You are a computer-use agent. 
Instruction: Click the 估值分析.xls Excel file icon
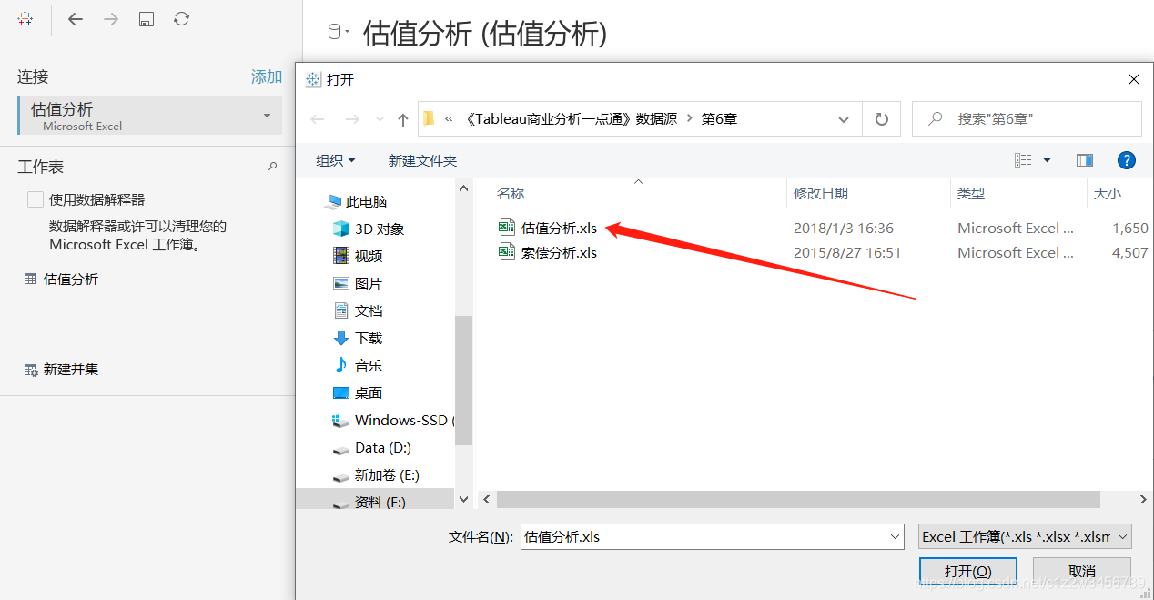507,228
